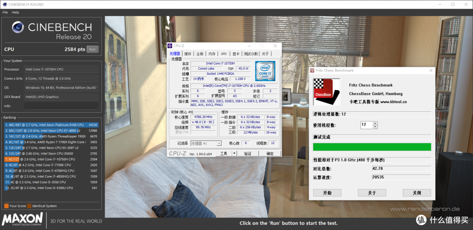Open the File menu in Cinebench
Screen dimensions: 473x230
pos(5,12)
